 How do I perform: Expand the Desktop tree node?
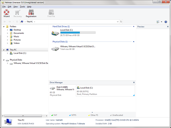[x=7, y=30]
